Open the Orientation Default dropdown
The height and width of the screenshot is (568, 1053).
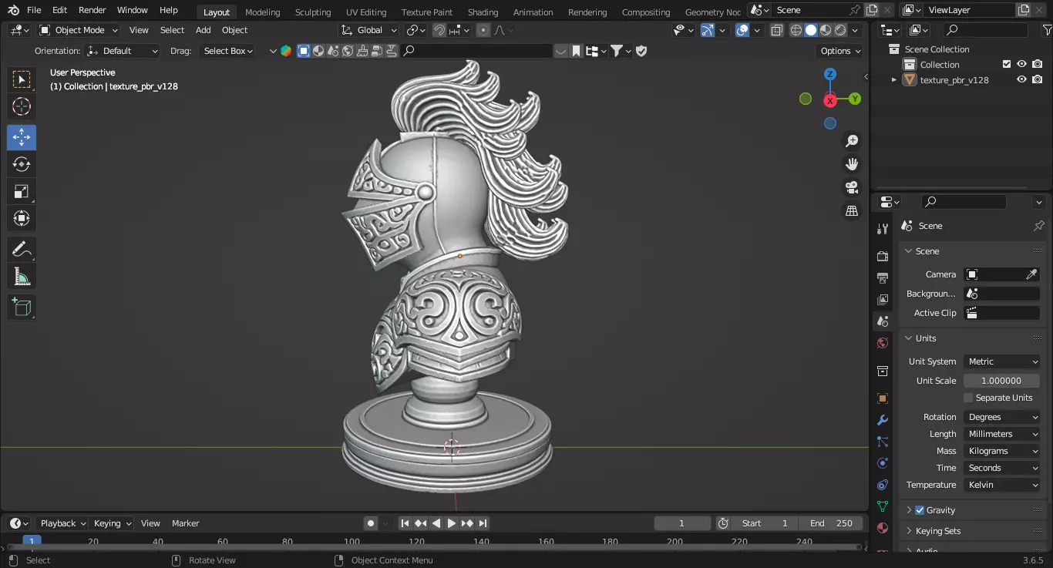(x=123, y=51)
